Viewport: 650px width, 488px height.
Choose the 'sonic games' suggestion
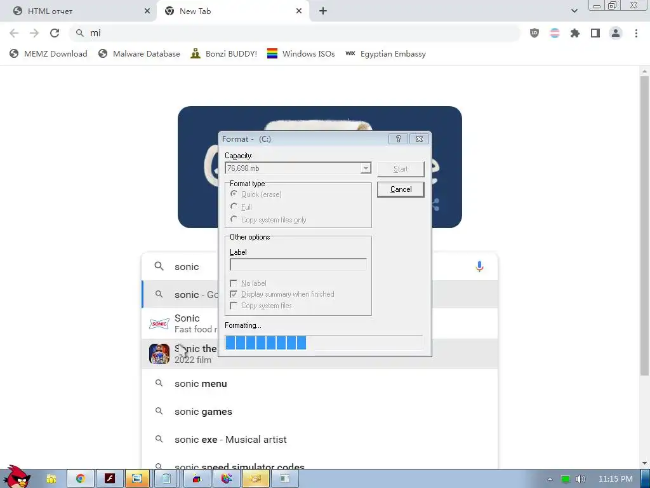(x=319, y=412)
